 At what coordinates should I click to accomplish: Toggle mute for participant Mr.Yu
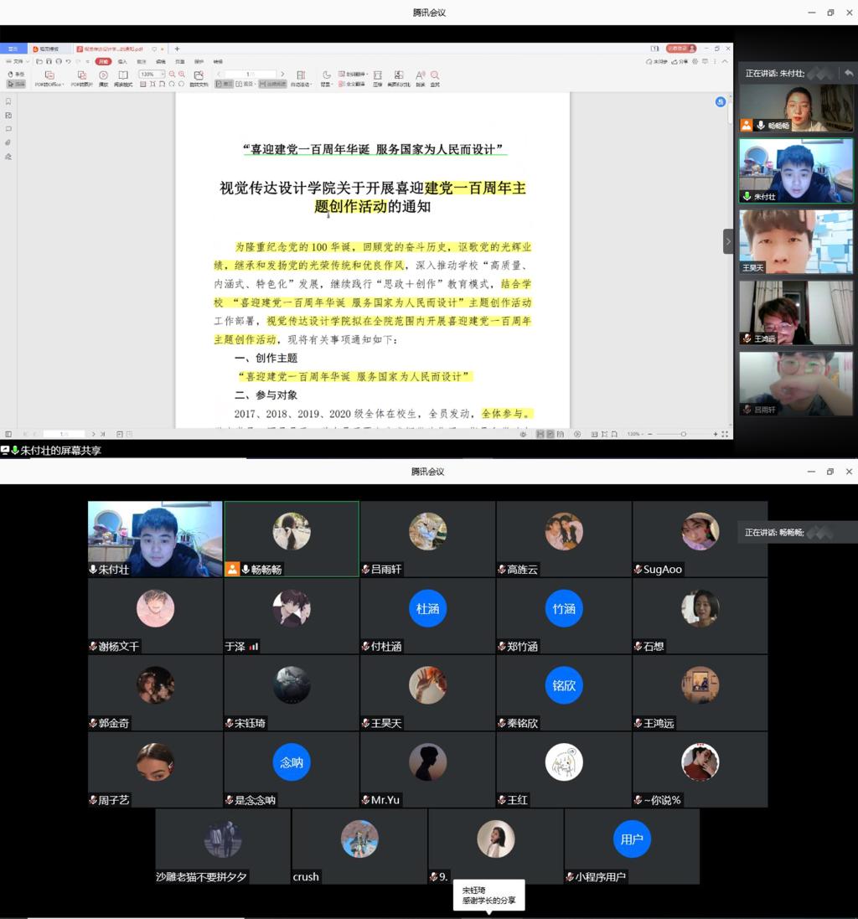click(365, 799)
